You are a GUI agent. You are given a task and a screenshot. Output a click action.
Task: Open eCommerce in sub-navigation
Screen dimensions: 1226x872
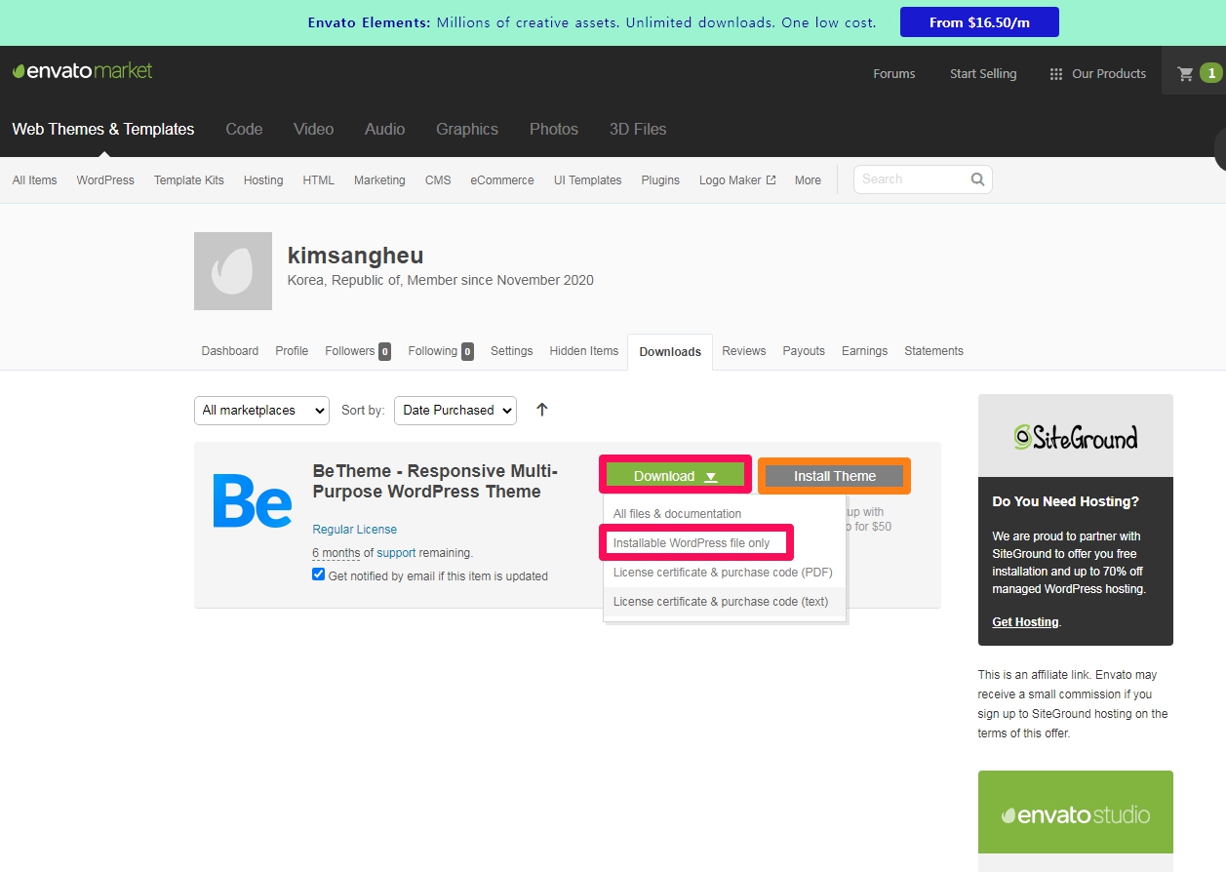pyautogui.click(x=502, y=180)
